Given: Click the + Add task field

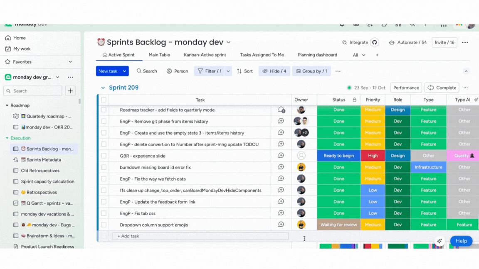Looking at the screenshot, I should click(200, 236).
